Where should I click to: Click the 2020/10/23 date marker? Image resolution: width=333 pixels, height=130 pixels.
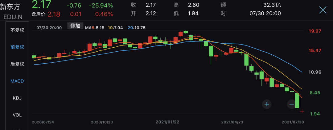tap(102, 122)
